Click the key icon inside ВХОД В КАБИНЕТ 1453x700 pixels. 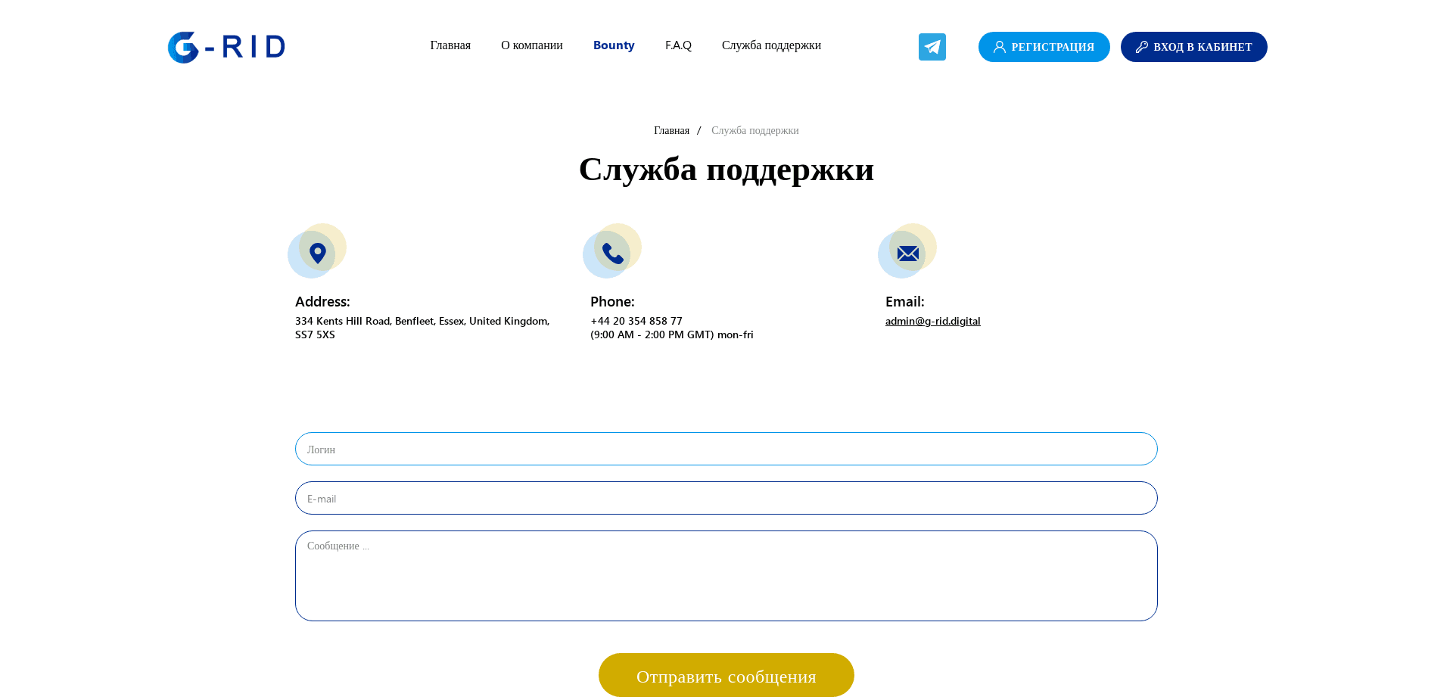[1142, 46]
